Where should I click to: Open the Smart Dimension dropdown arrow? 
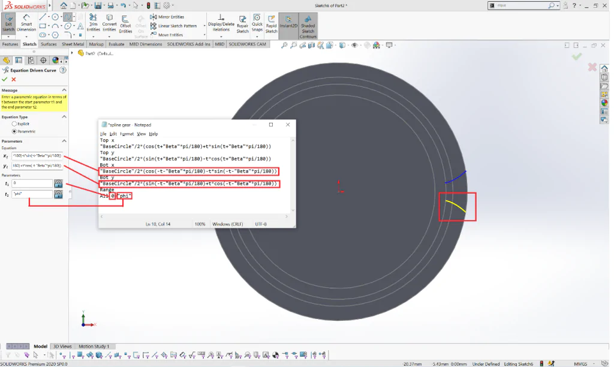(x=26, y=37)
